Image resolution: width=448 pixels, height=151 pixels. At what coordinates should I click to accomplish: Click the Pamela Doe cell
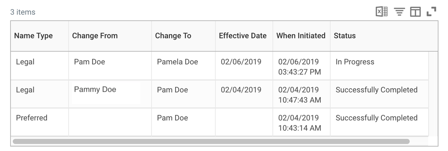click(178, 62)
